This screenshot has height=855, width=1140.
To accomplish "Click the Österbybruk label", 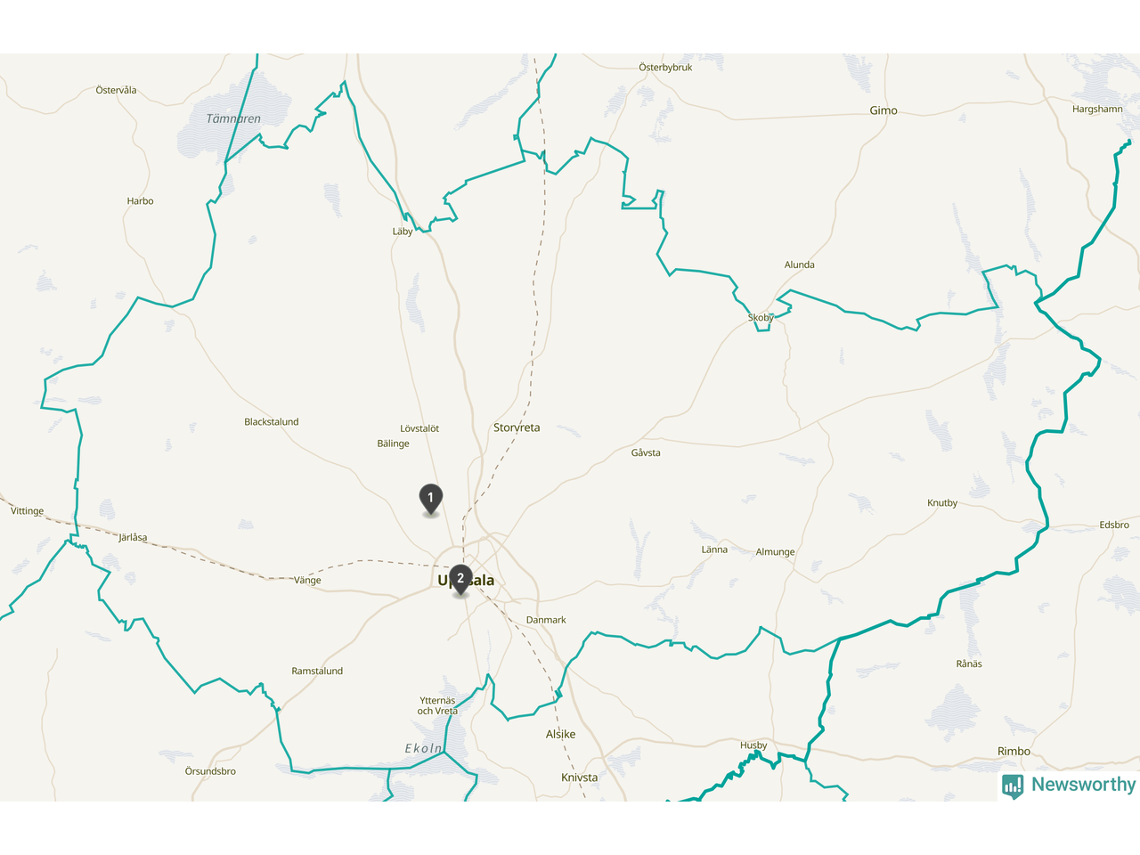I will pos(665,68).
